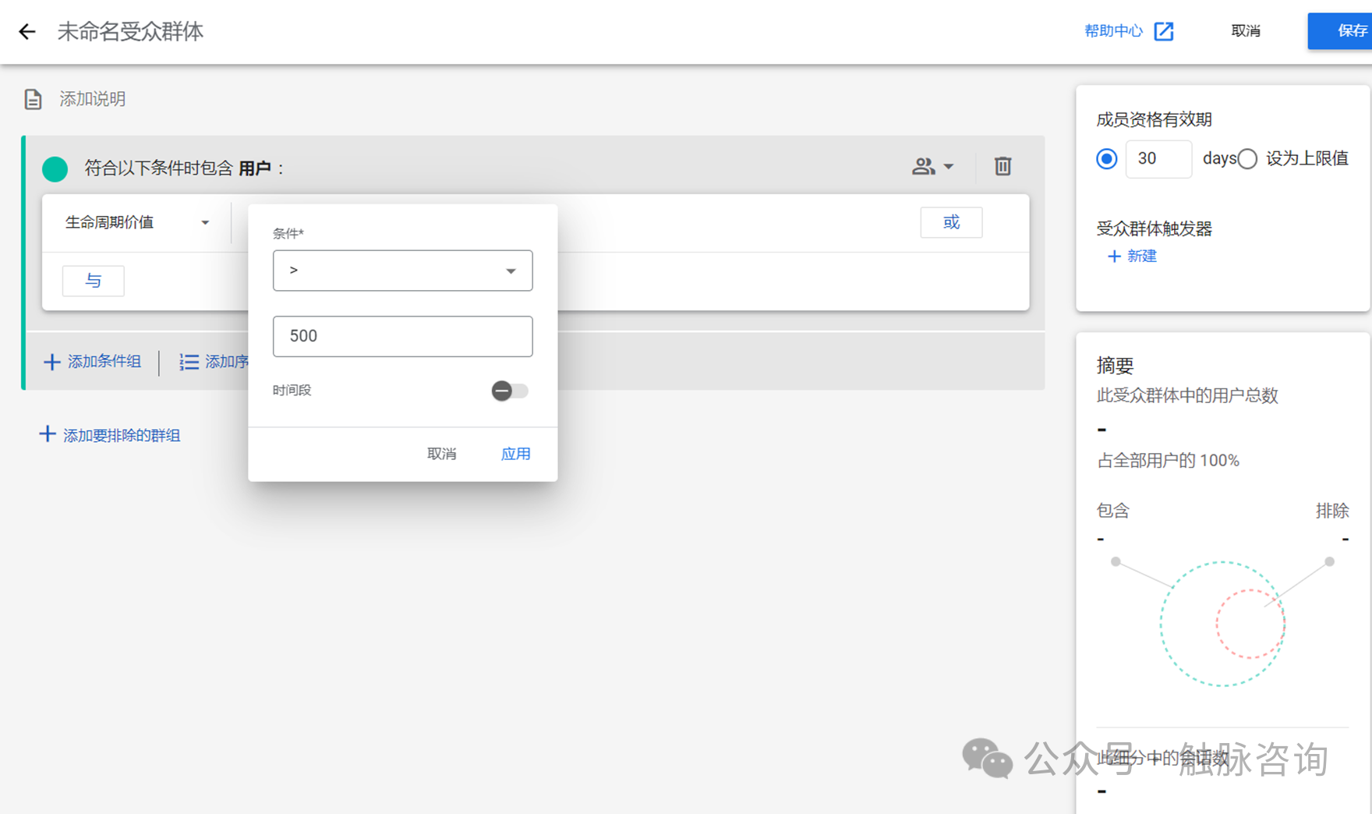
Task: Click the 排除 label in summary
Action: pos(1332,511)
